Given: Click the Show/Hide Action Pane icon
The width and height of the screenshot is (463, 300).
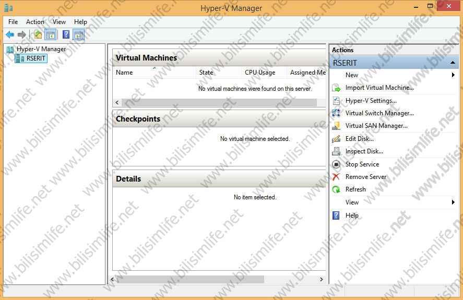Looking at the screenshot, I should [x=79, y=35].
